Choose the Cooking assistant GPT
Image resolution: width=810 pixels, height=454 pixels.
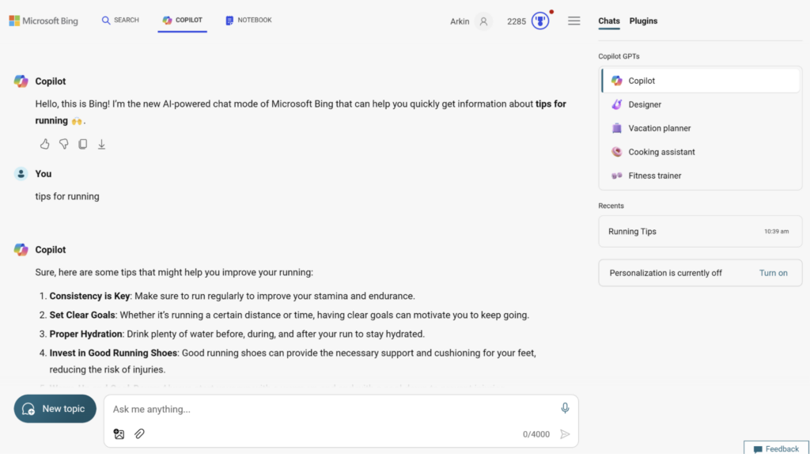point(701,152)
